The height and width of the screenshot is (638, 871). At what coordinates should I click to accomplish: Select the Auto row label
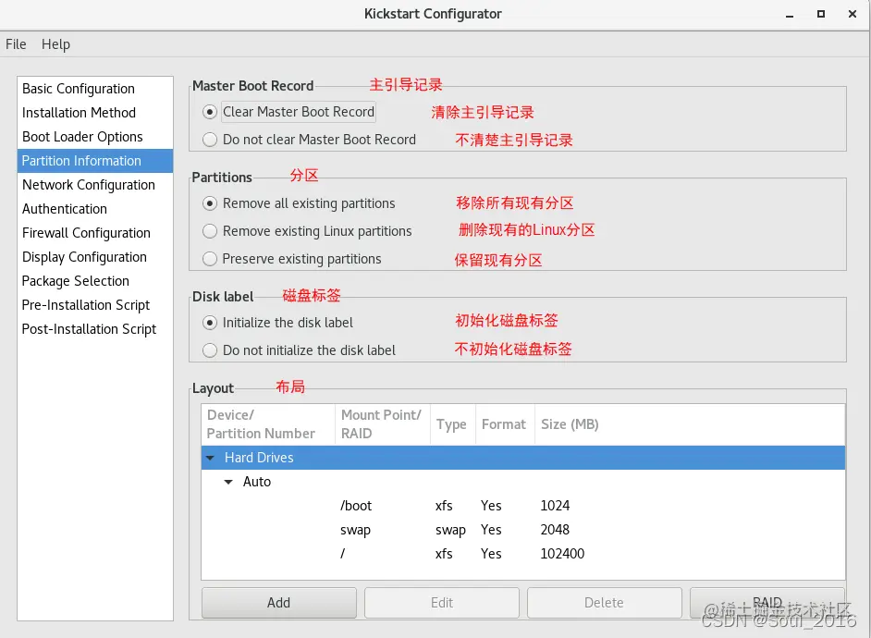pos(257,482)
